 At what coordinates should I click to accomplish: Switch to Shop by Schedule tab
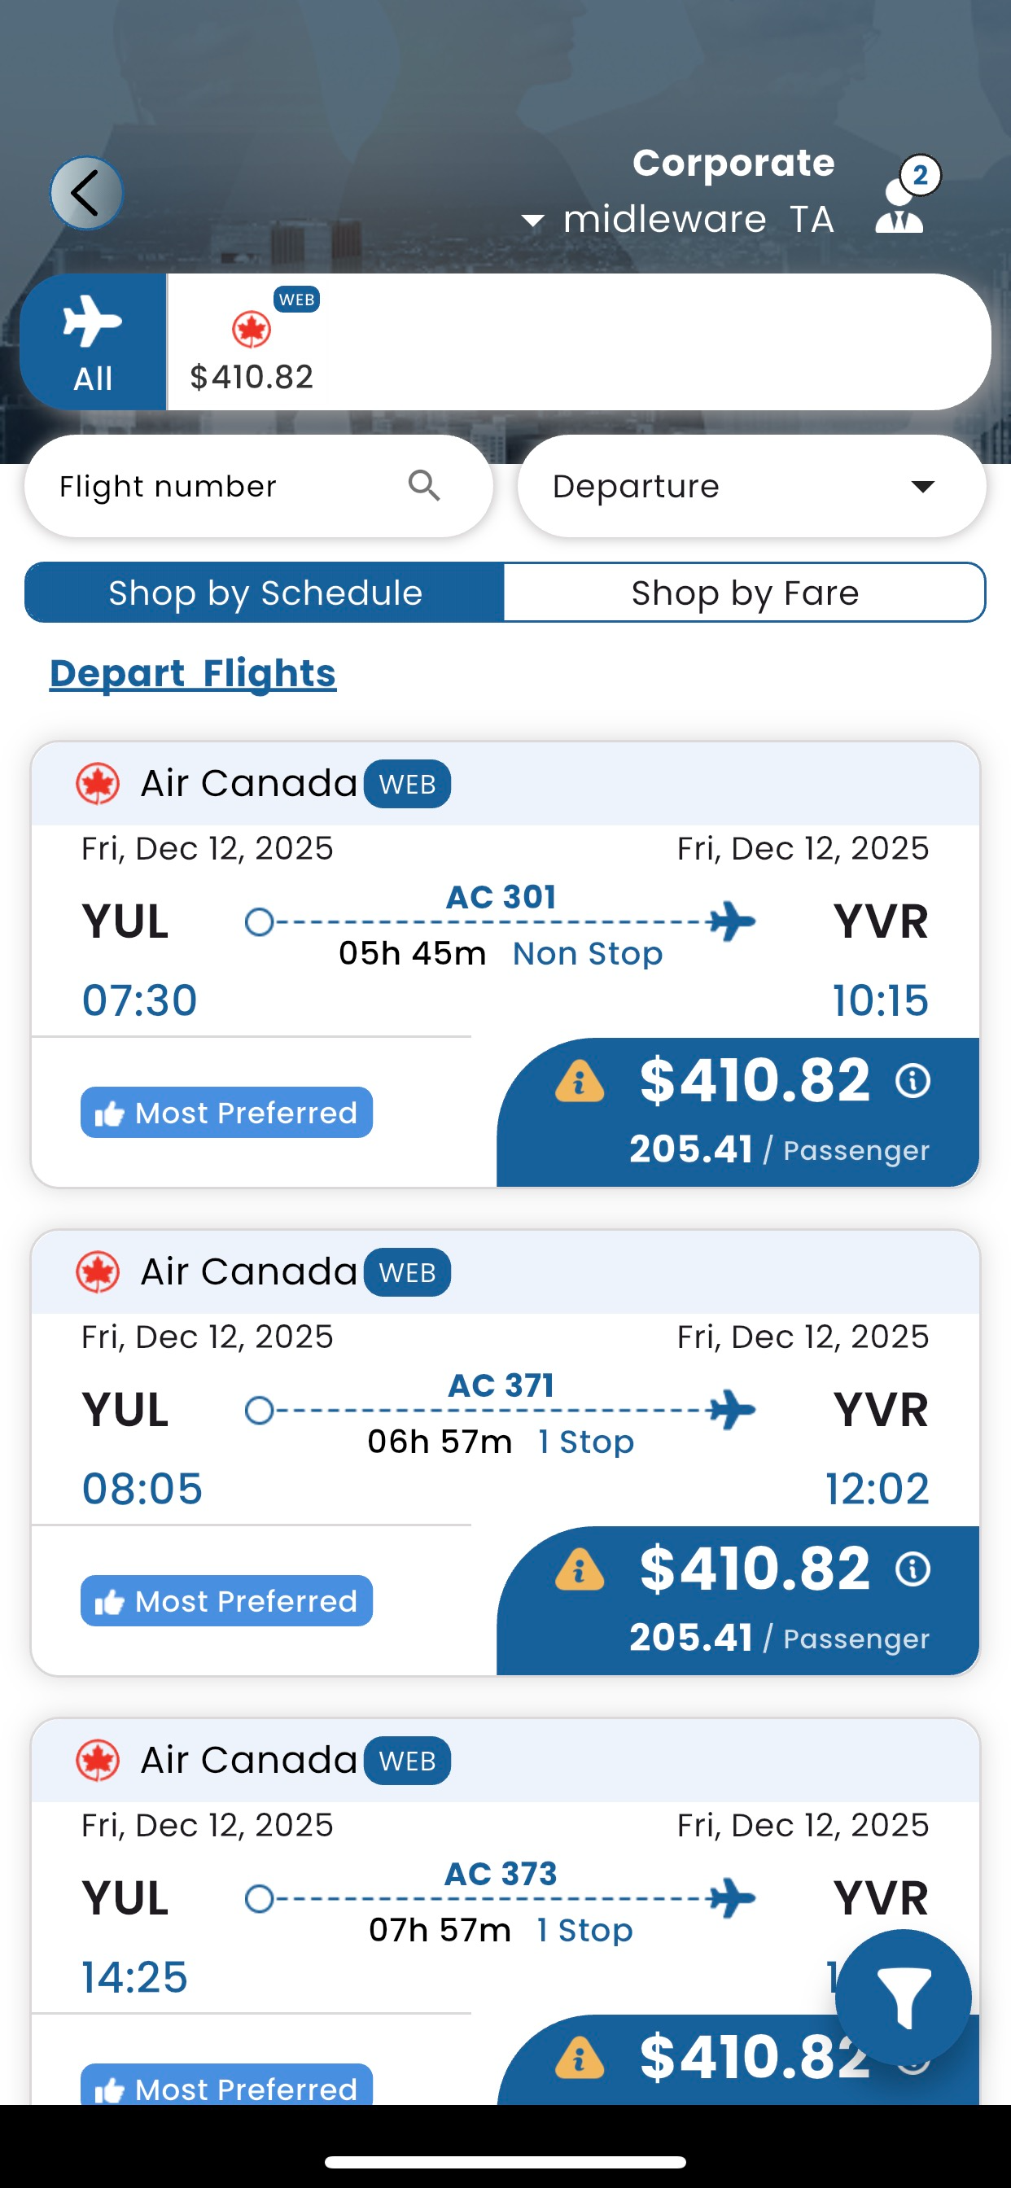pos(265,593)
